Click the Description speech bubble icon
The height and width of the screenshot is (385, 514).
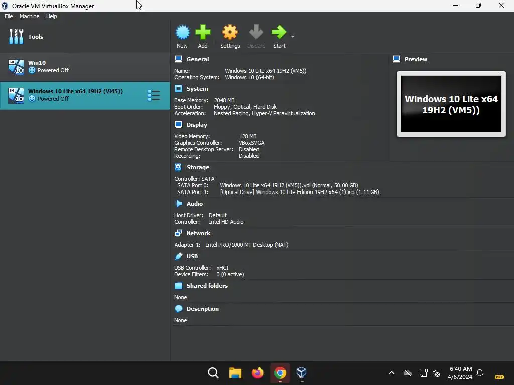178,308
